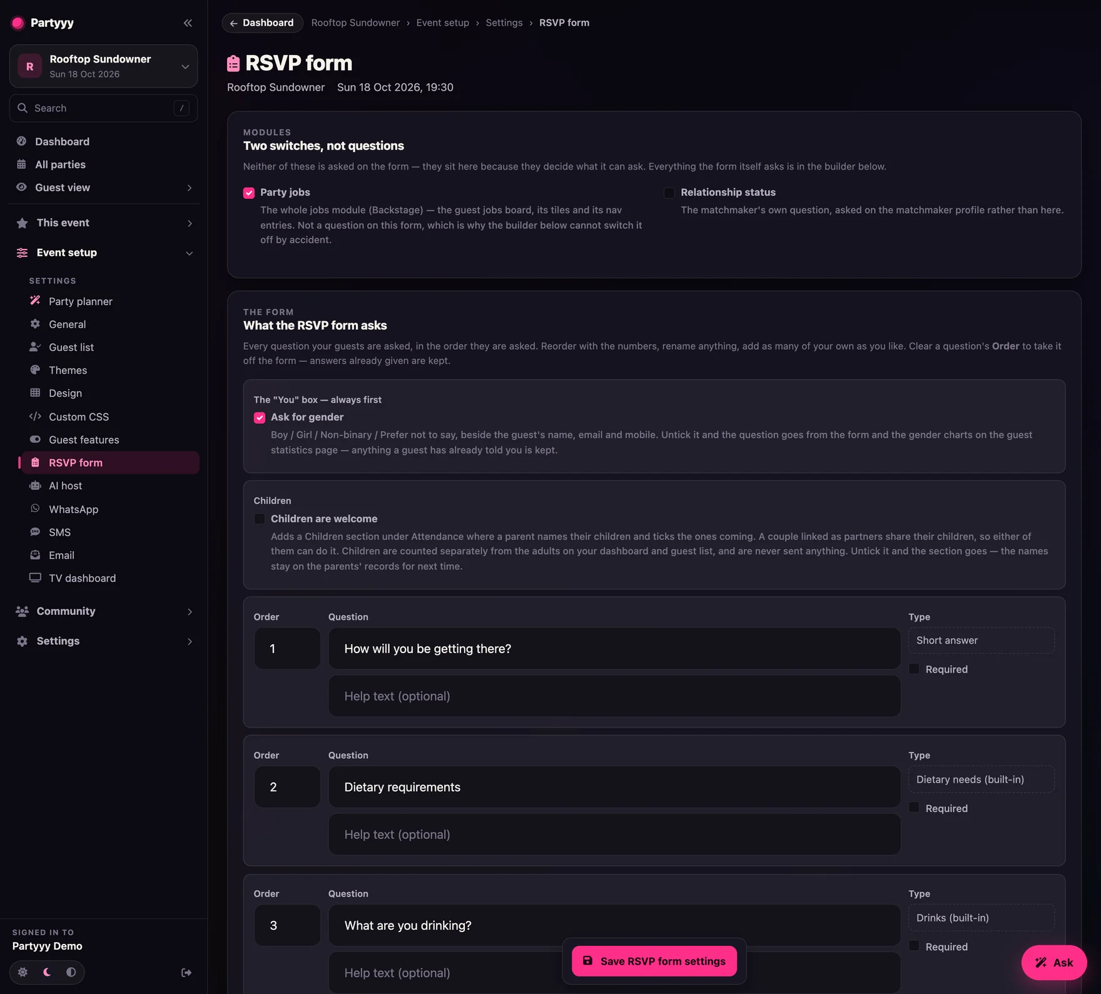Edit the order number 1 field
The image size is (1101, 994).
point(287,649)
